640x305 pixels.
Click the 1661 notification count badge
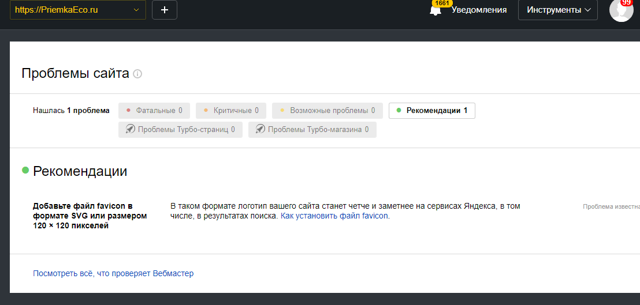[x=442, y=3]
